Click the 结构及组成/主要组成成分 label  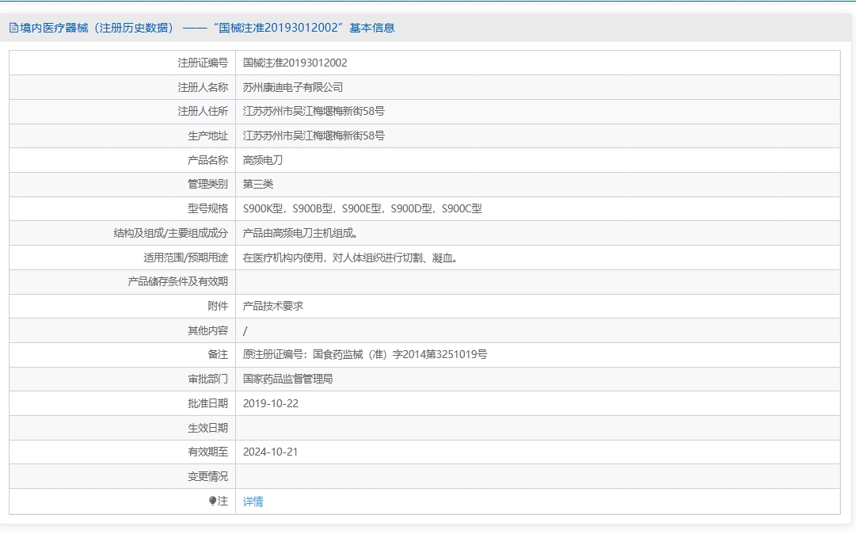(x=170, y=233)
